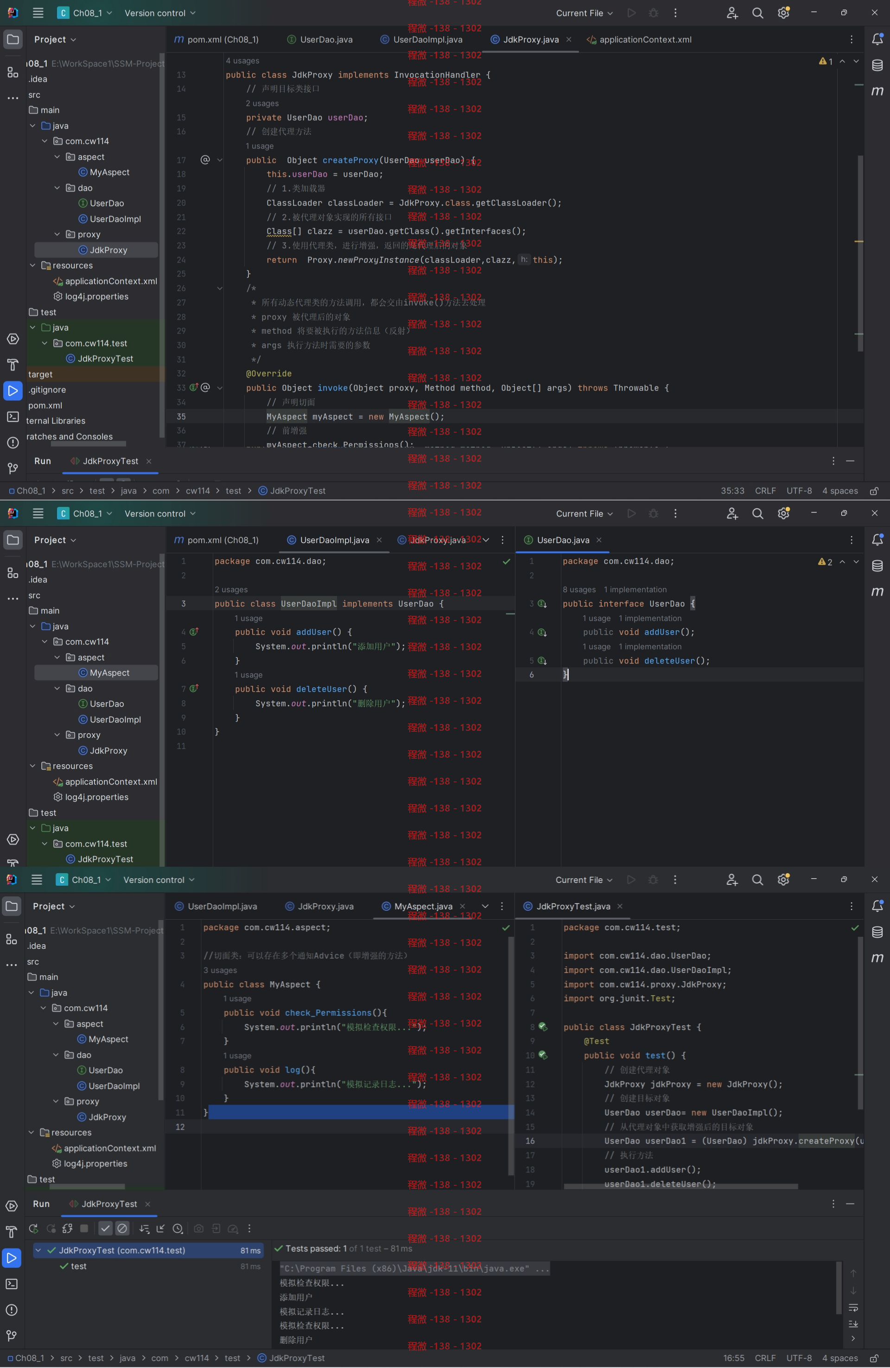The width and height of the screenshot is (890, 1368).
Task: Click the implemented gutter icon on UserDao interface line
Action: 542,603
